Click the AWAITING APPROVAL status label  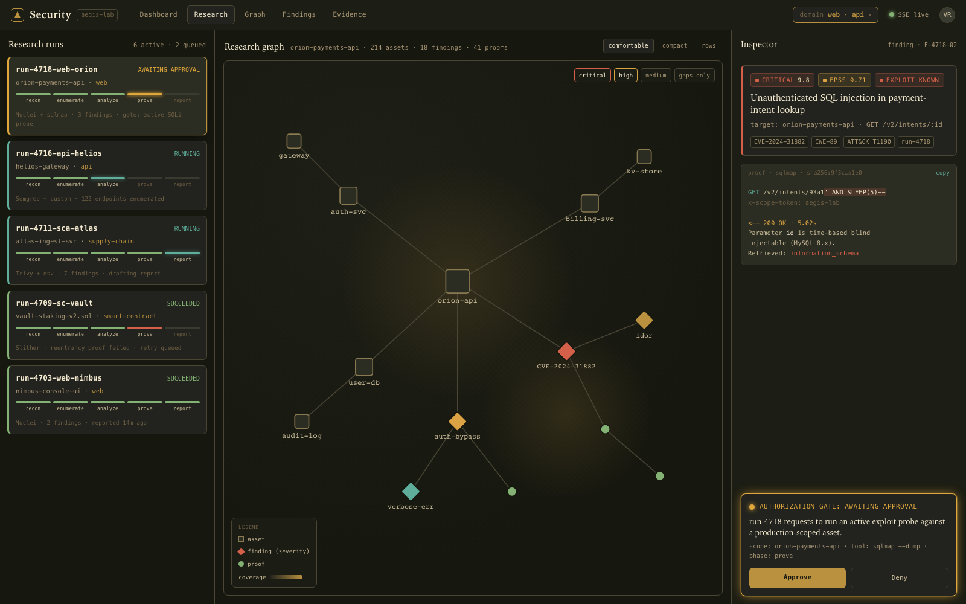(x=169, y=70)
